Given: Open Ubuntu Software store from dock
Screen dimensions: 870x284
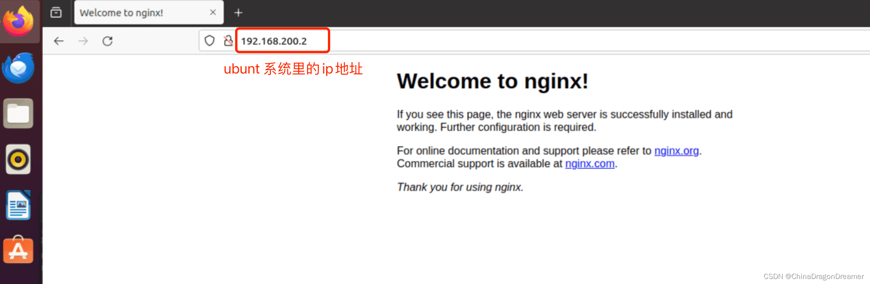Looking at the screenshot, I should tap(18, 250).
